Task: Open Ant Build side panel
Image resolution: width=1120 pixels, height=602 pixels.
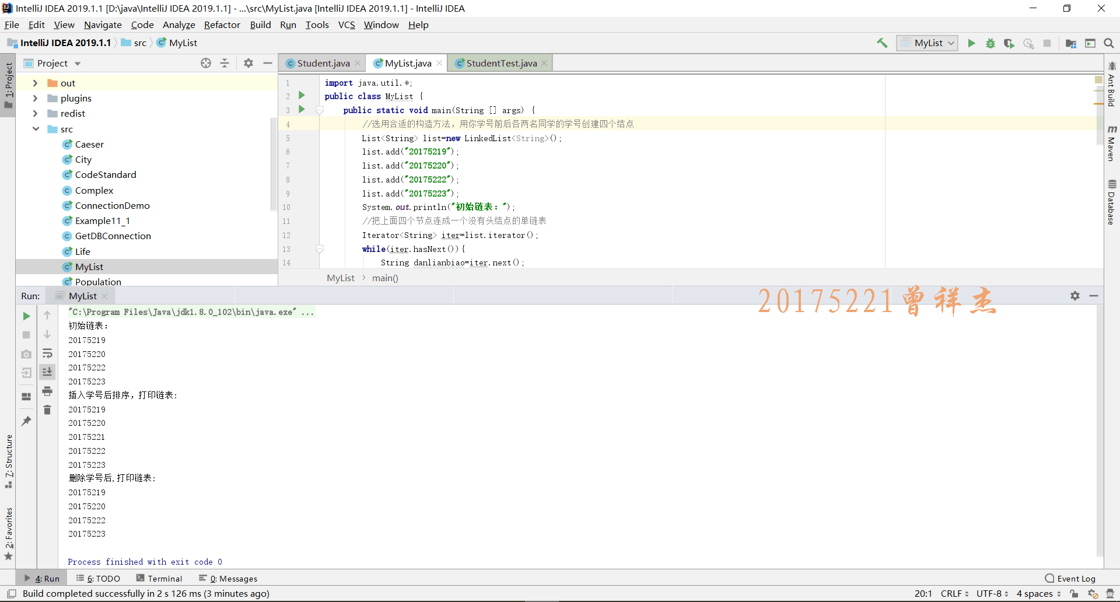Action: coord(1112,85)
